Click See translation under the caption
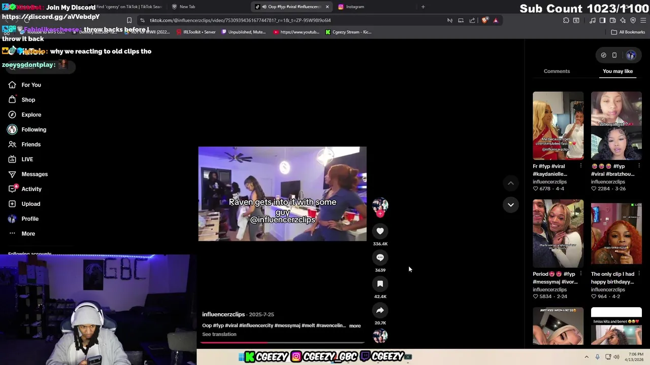Image resolution: width=650 pixels, height=365 pixels. [219, 334]
